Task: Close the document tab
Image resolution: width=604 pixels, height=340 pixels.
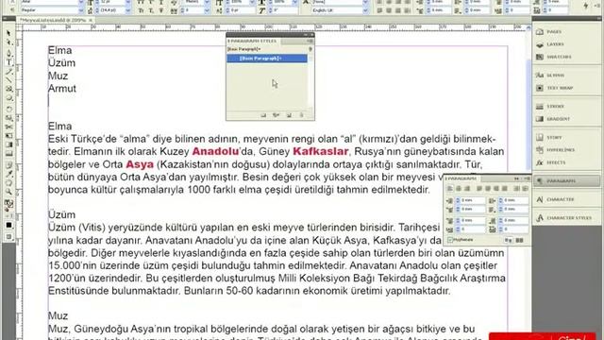Action: tap(91, 20)
